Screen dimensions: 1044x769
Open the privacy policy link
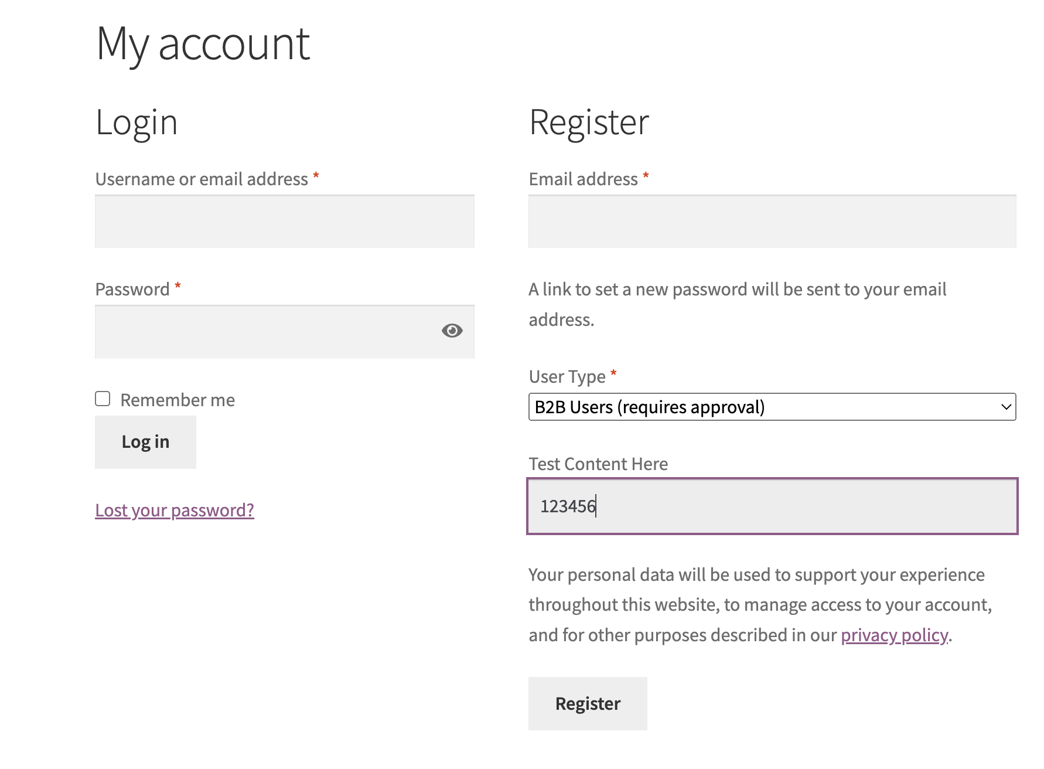pyautogui.click(x=895, y=635)
